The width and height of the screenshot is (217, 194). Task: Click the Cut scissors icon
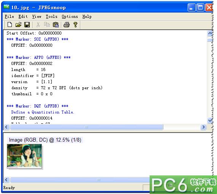point(38,25)
